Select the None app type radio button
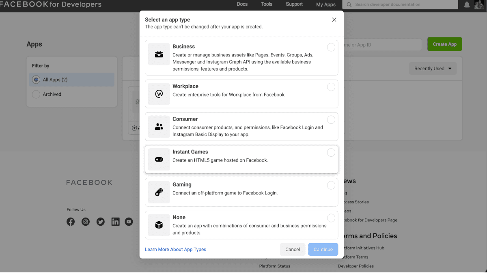The height and width of the screenshot is (274, 487). tap(331, 218)
